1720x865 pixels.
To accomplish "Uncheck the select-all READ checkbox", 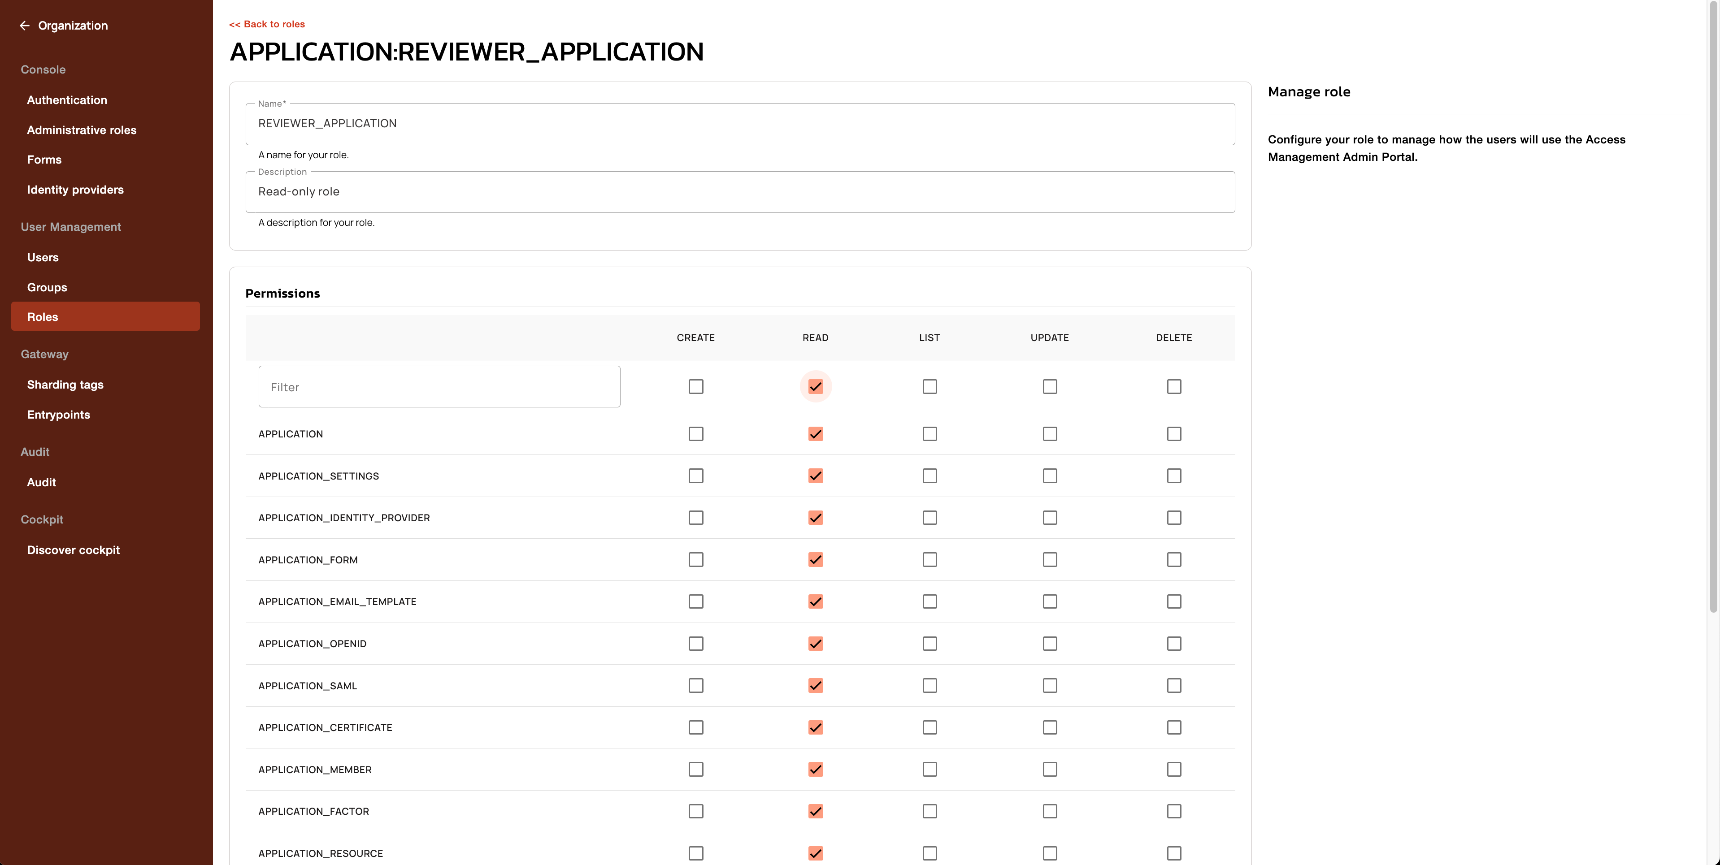I will 815,386.
